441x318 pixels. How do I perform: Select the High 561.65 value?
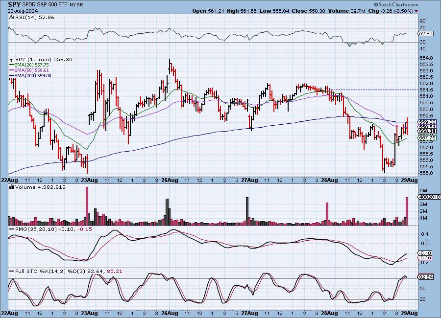coord(242,11)
